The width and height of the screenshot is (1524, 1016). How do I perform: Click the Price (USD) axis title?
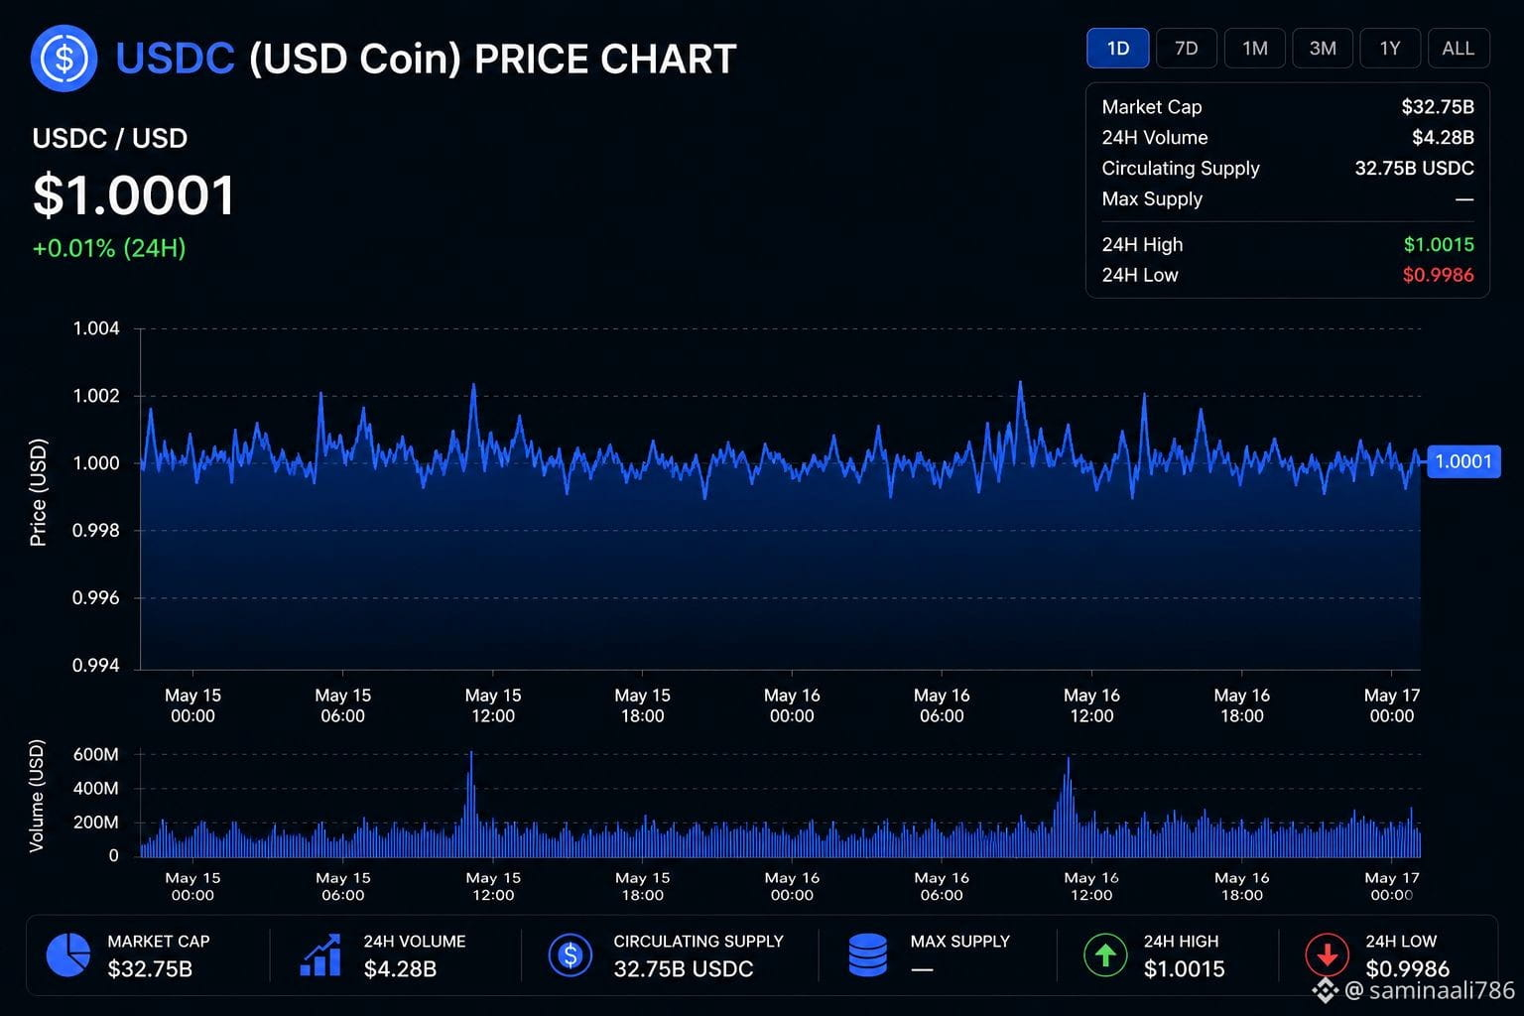click(38, 492)
